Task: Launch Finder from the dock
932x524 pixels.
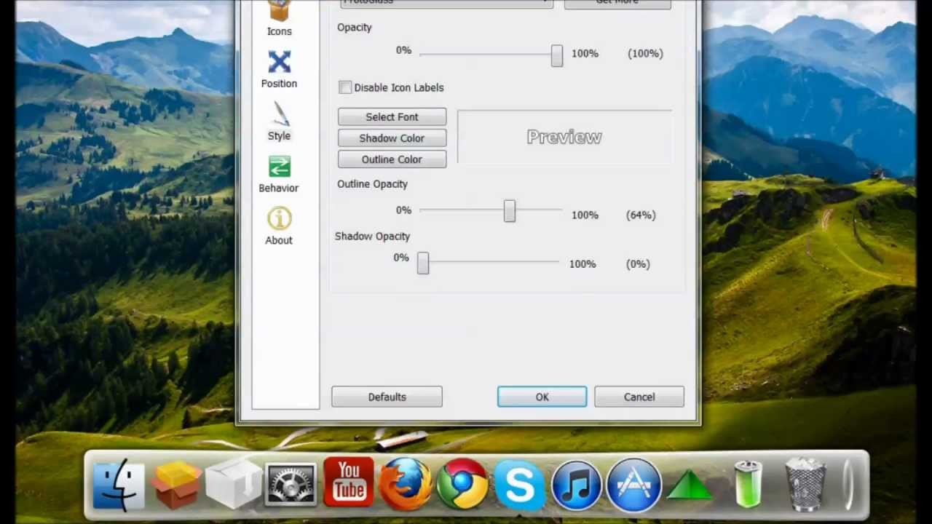Action: pos(119,485)
